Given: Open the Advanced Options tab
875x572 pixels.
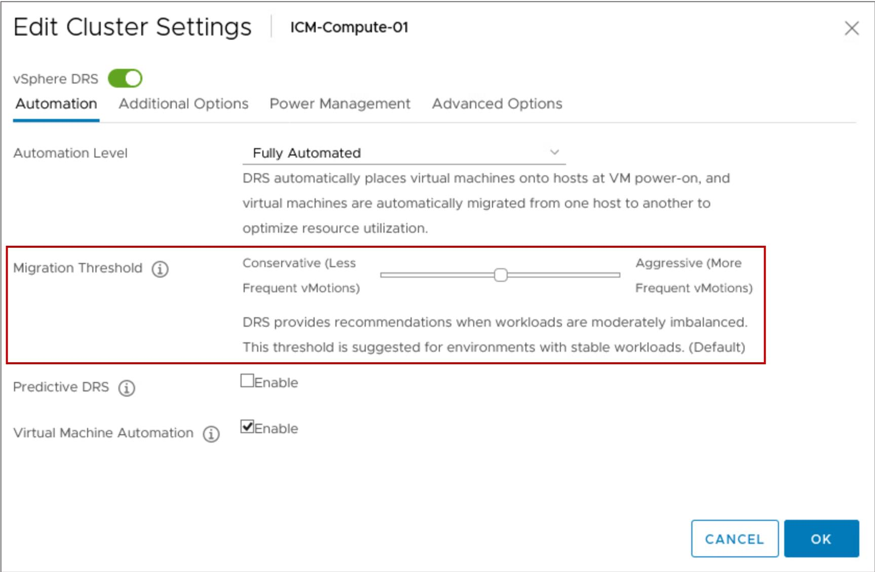Looking at the screenshot, I should (x=497, y=104).
